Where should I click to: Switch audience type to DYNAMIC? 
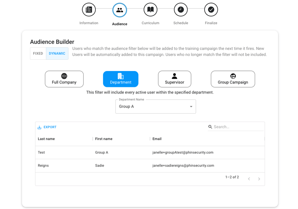[57, 54]
